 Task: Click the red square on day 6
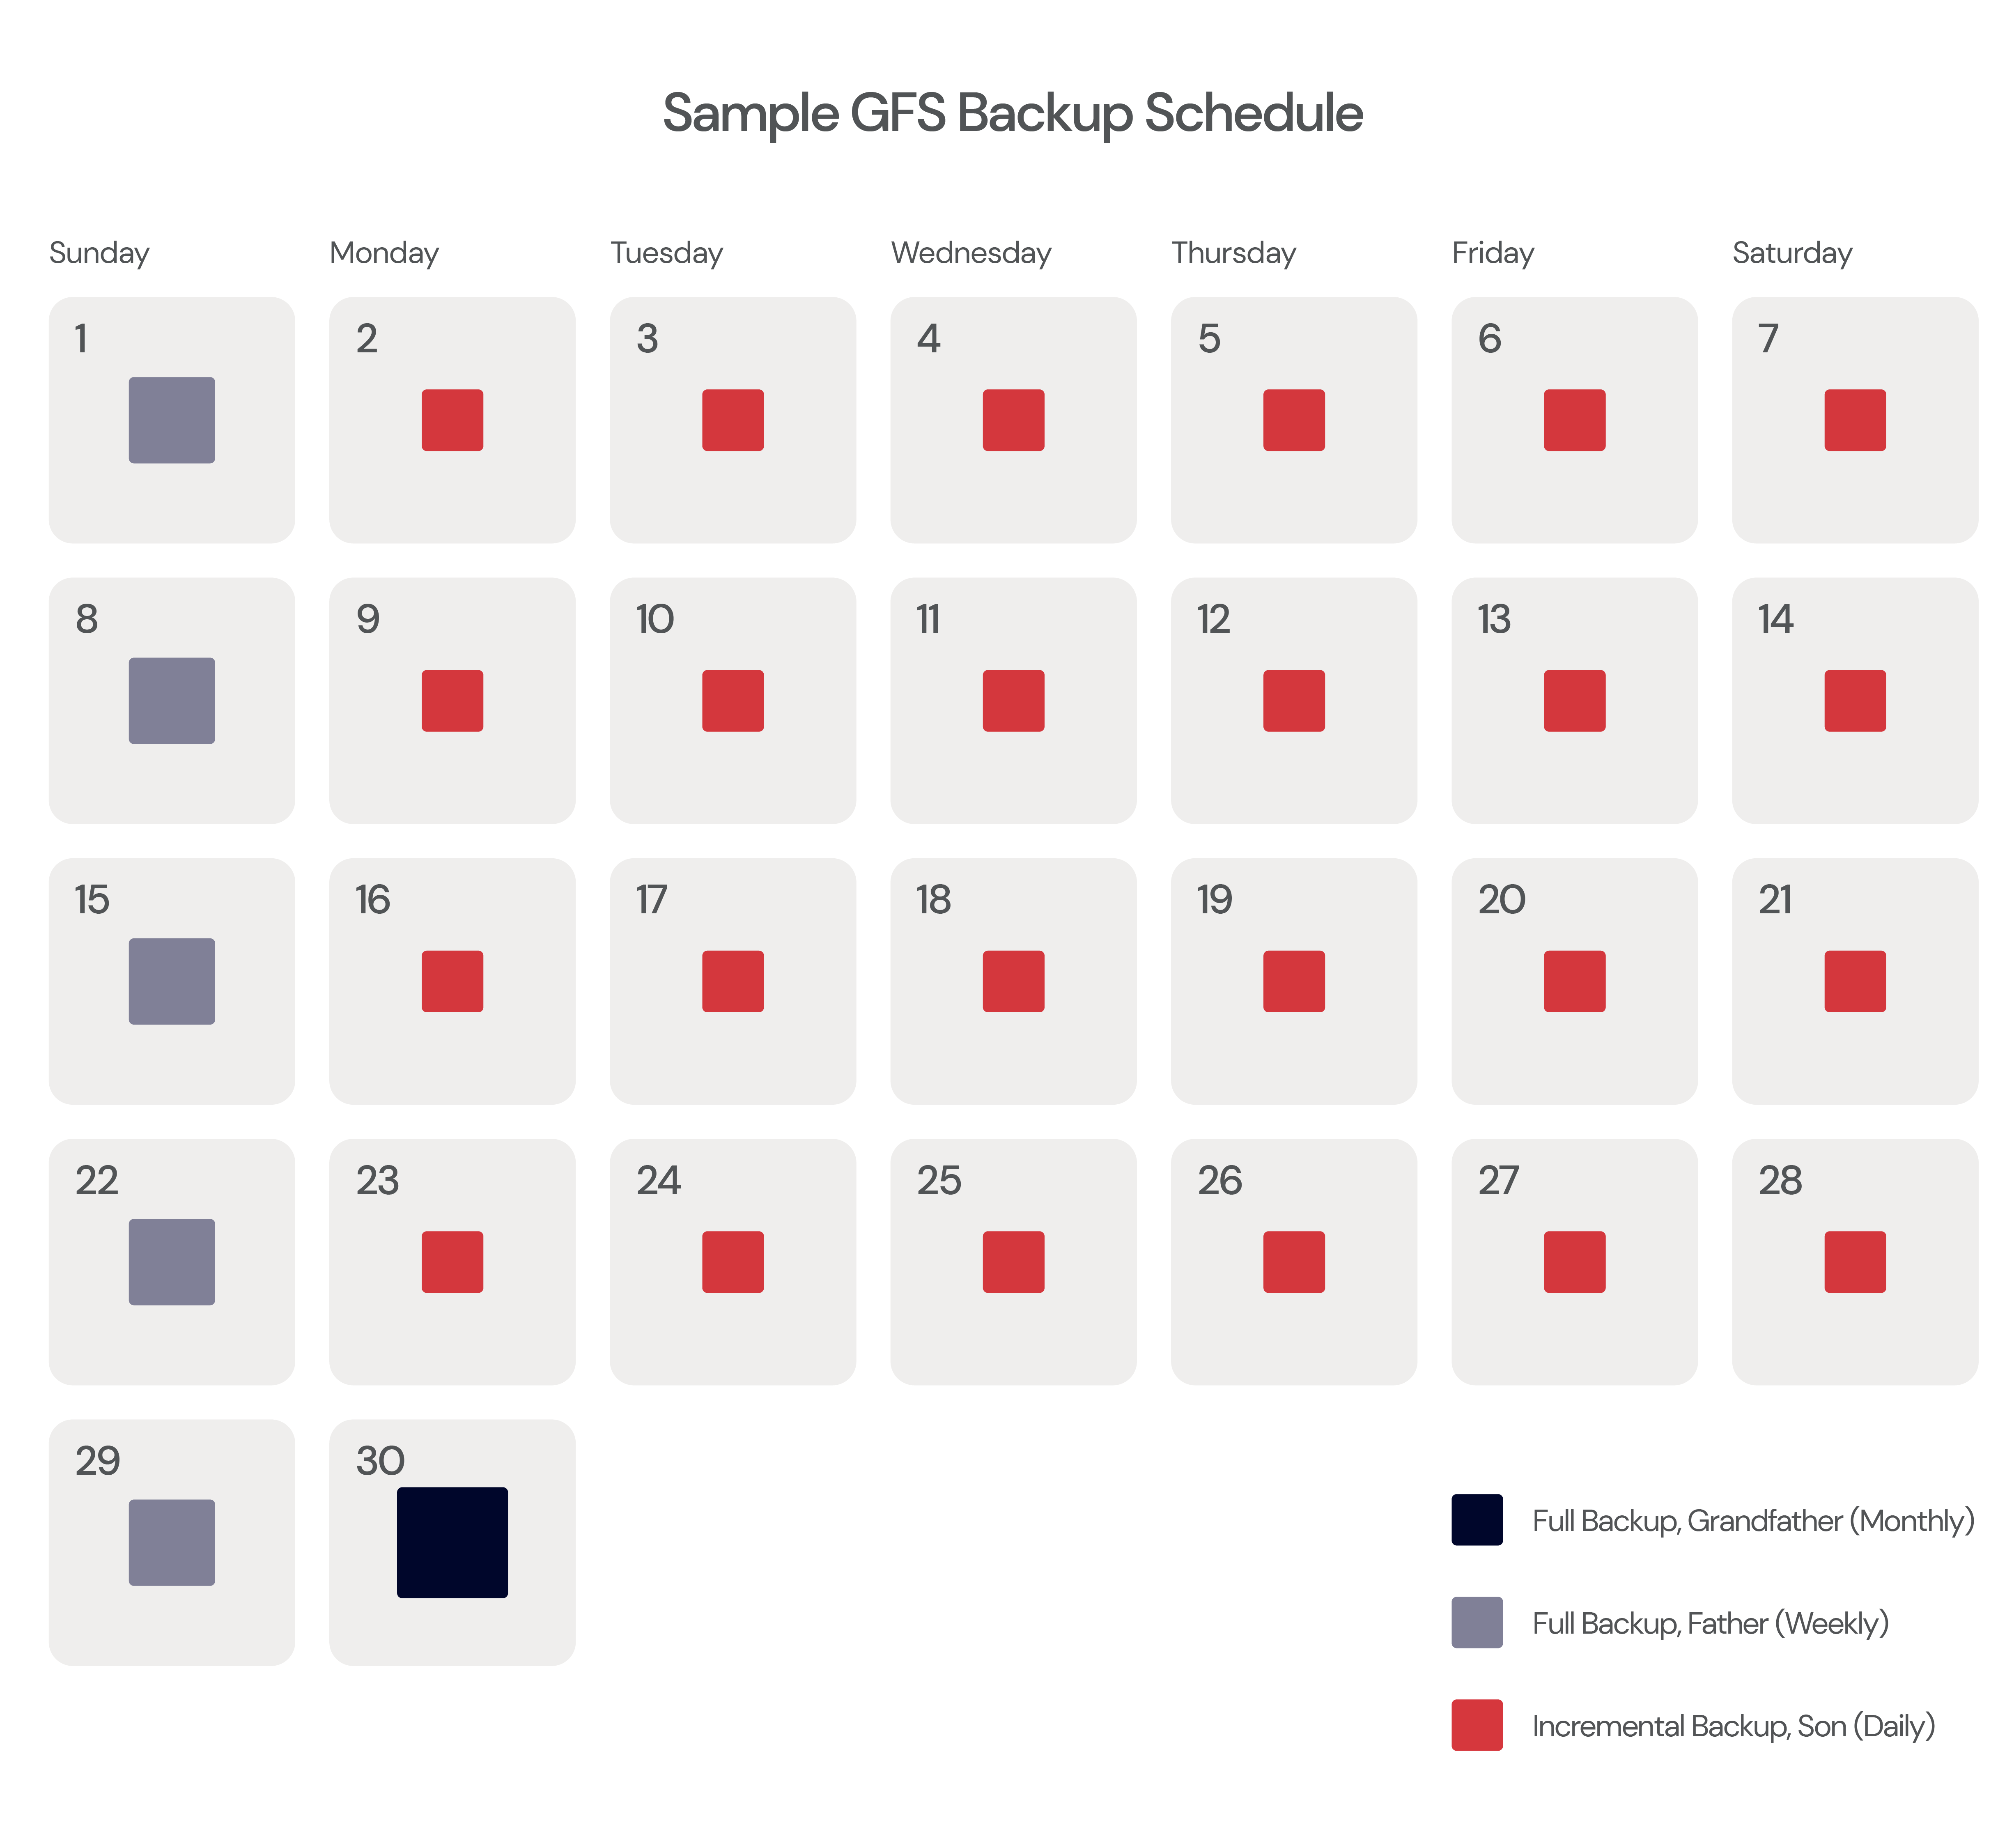(x=1575, y=420)
